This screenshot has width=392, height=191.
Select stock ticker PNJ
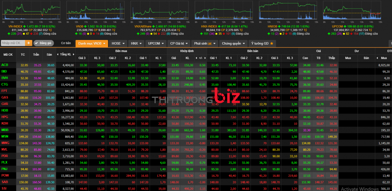4,169
